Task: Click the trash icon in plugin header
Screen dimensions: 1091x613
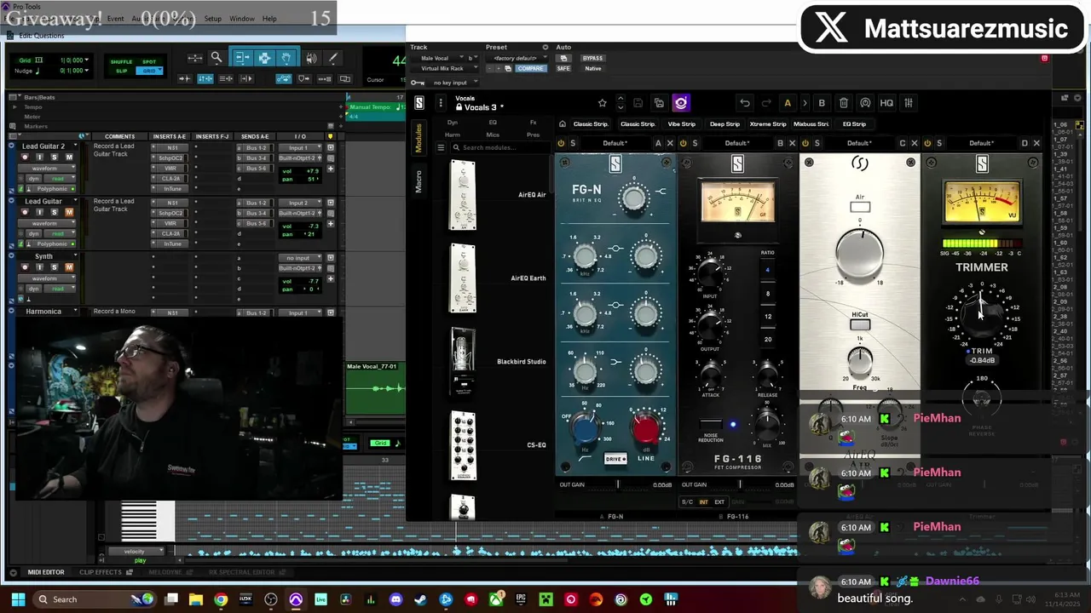Action: [844, 103]
